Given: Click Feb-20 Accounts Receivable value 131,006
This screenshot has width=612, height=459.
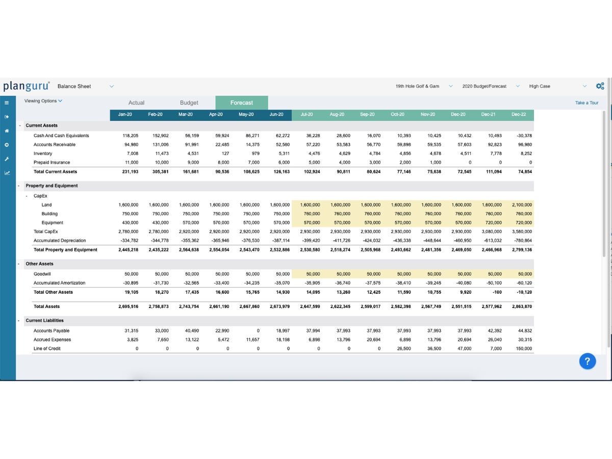Looking at the screenshot, I should pos(161,145).
